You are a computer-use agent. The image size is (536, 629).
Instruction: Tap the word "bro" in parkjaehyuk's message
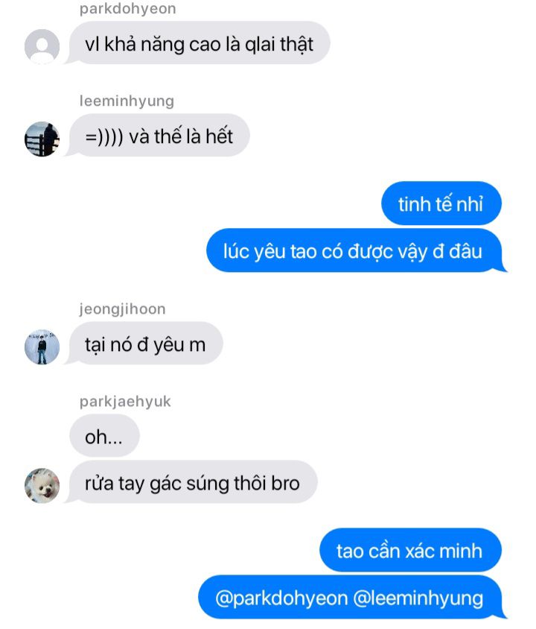pyautogui.click(x=285, y=483)
